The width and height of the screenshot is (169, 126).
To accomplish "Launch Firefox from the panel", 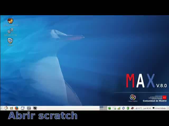I will [17, 108].
